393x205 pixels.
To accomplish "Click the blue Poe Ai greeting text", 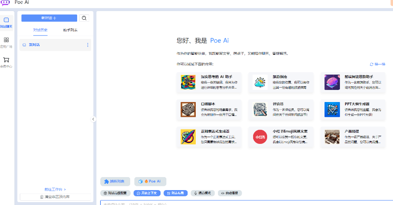I will 219,40.
